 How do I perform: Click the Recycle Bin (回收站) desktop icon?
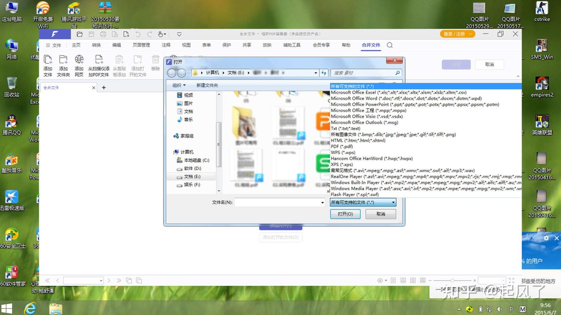(x=12, y=87)
